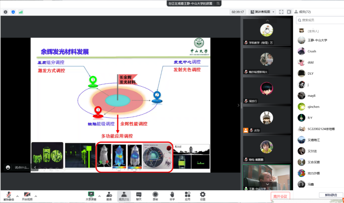Open the screen-sharing banner menu icon
The image size is (344, 203).
point(218,3)
